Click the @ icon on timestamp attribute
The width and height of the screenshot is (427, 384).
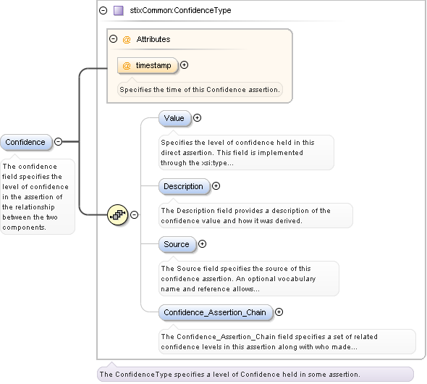click(127, 66)
